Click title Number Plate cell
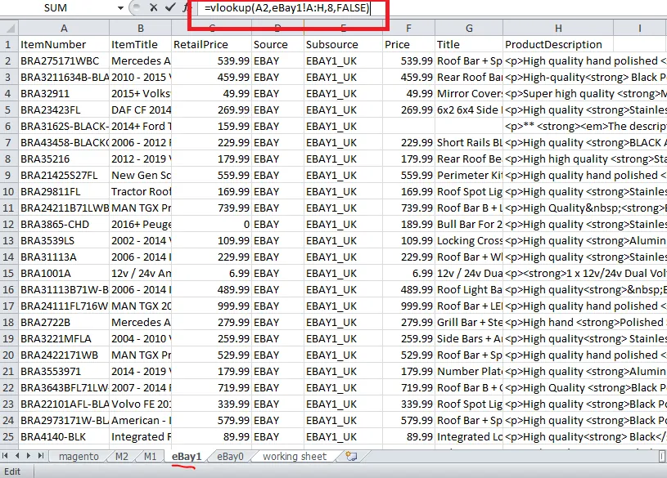The height and width of the screenshot is (478, 667). click(469, 371)
